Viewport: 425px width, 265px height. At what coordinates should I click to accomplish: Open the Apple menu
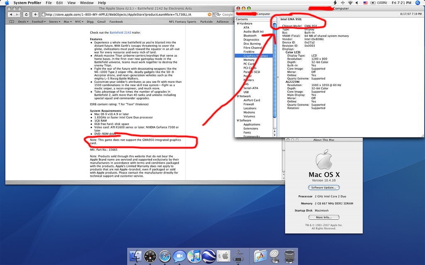click(7, 3)
